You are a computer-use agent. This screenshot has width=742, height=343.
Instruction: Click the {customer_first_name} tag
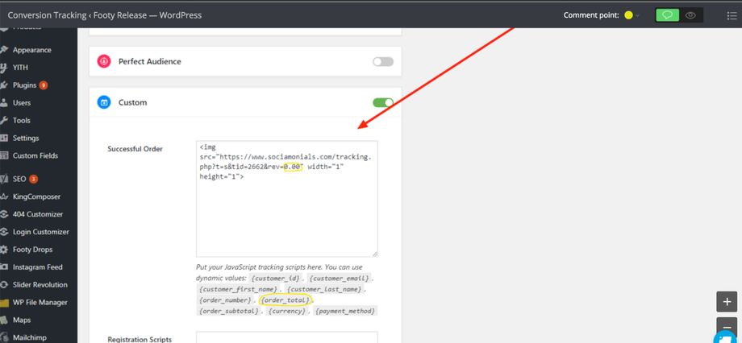coord(238,289)
